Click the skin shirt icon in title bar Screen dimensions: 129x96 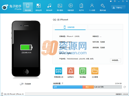[x=111, y=1]
